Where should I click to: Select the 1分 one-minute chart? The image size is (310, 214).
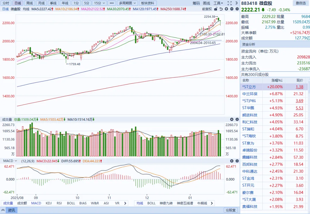click(x=76, y=3)
